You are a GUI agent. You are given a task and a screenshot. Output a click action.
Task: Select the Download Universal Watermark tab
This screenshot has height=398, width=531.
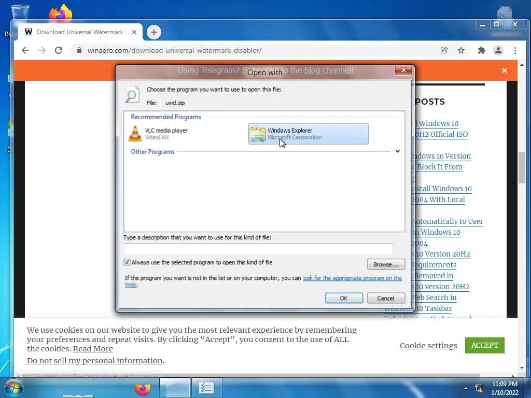80,32
